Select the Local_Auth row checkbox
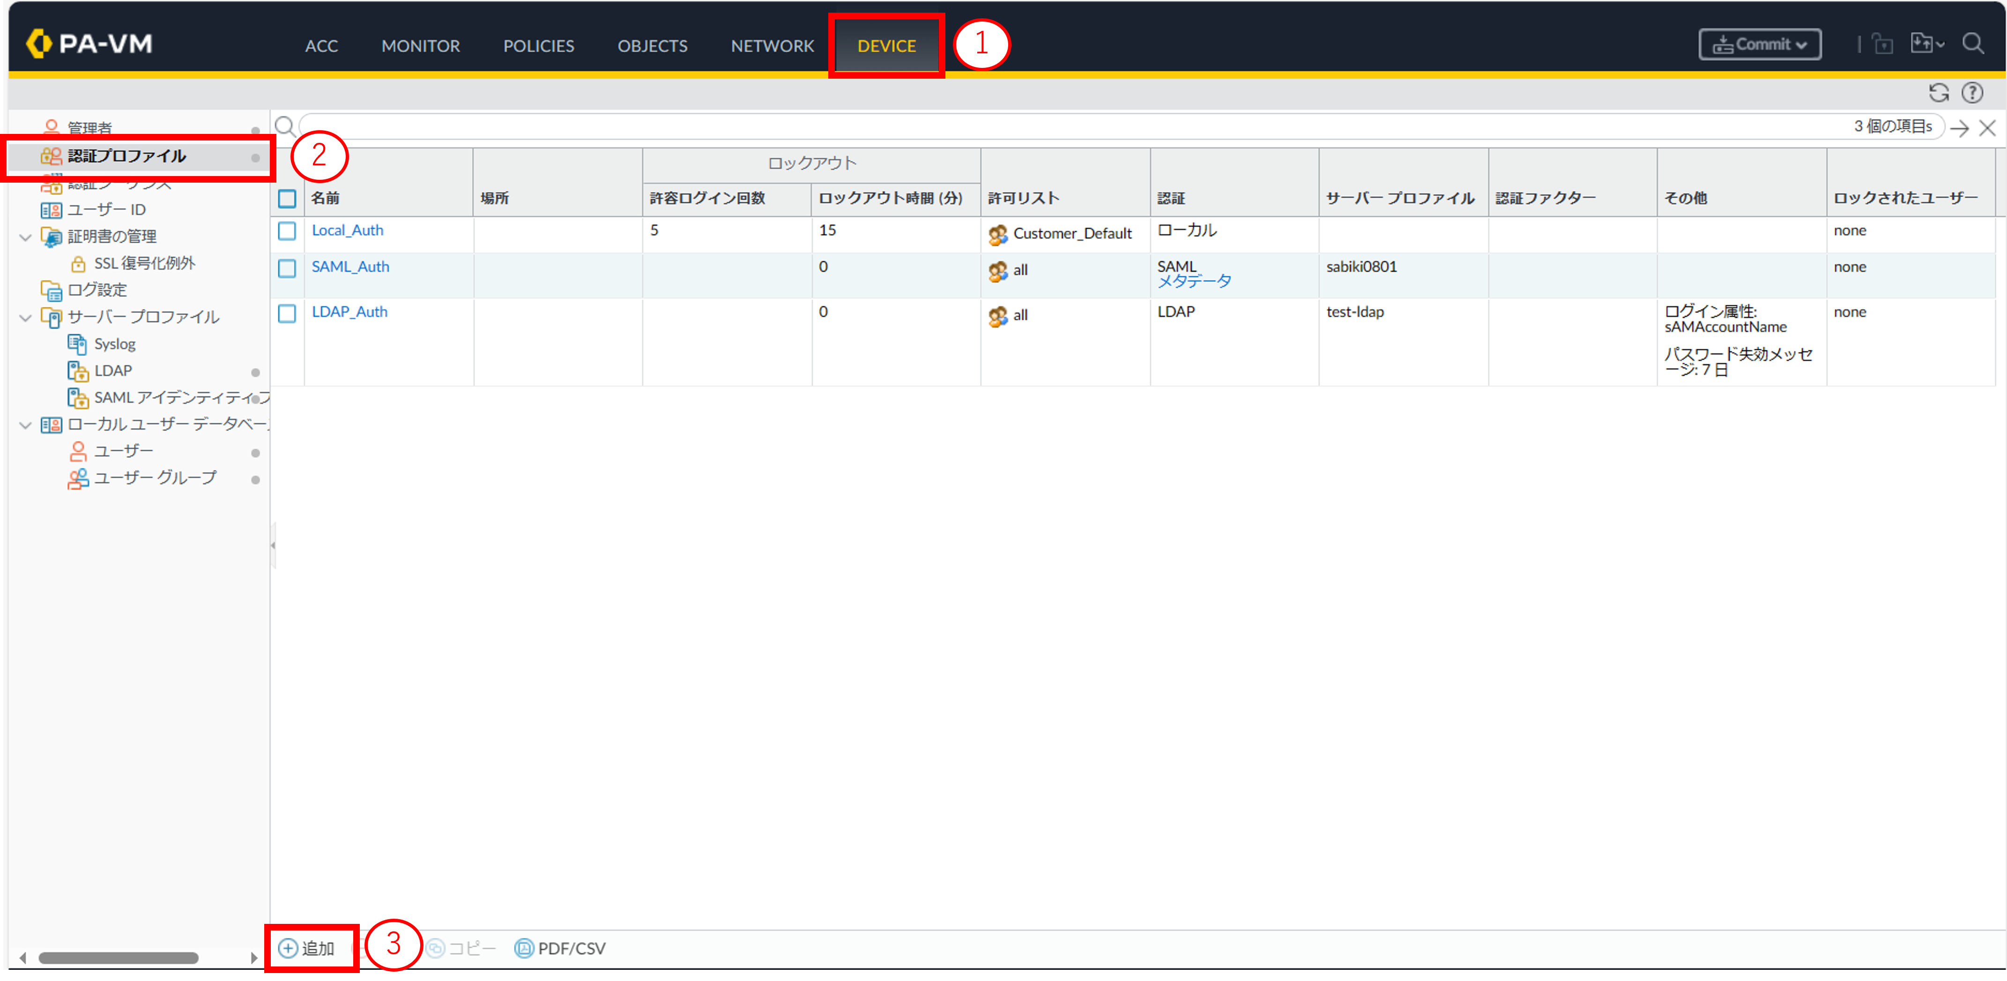 [288, 231]
